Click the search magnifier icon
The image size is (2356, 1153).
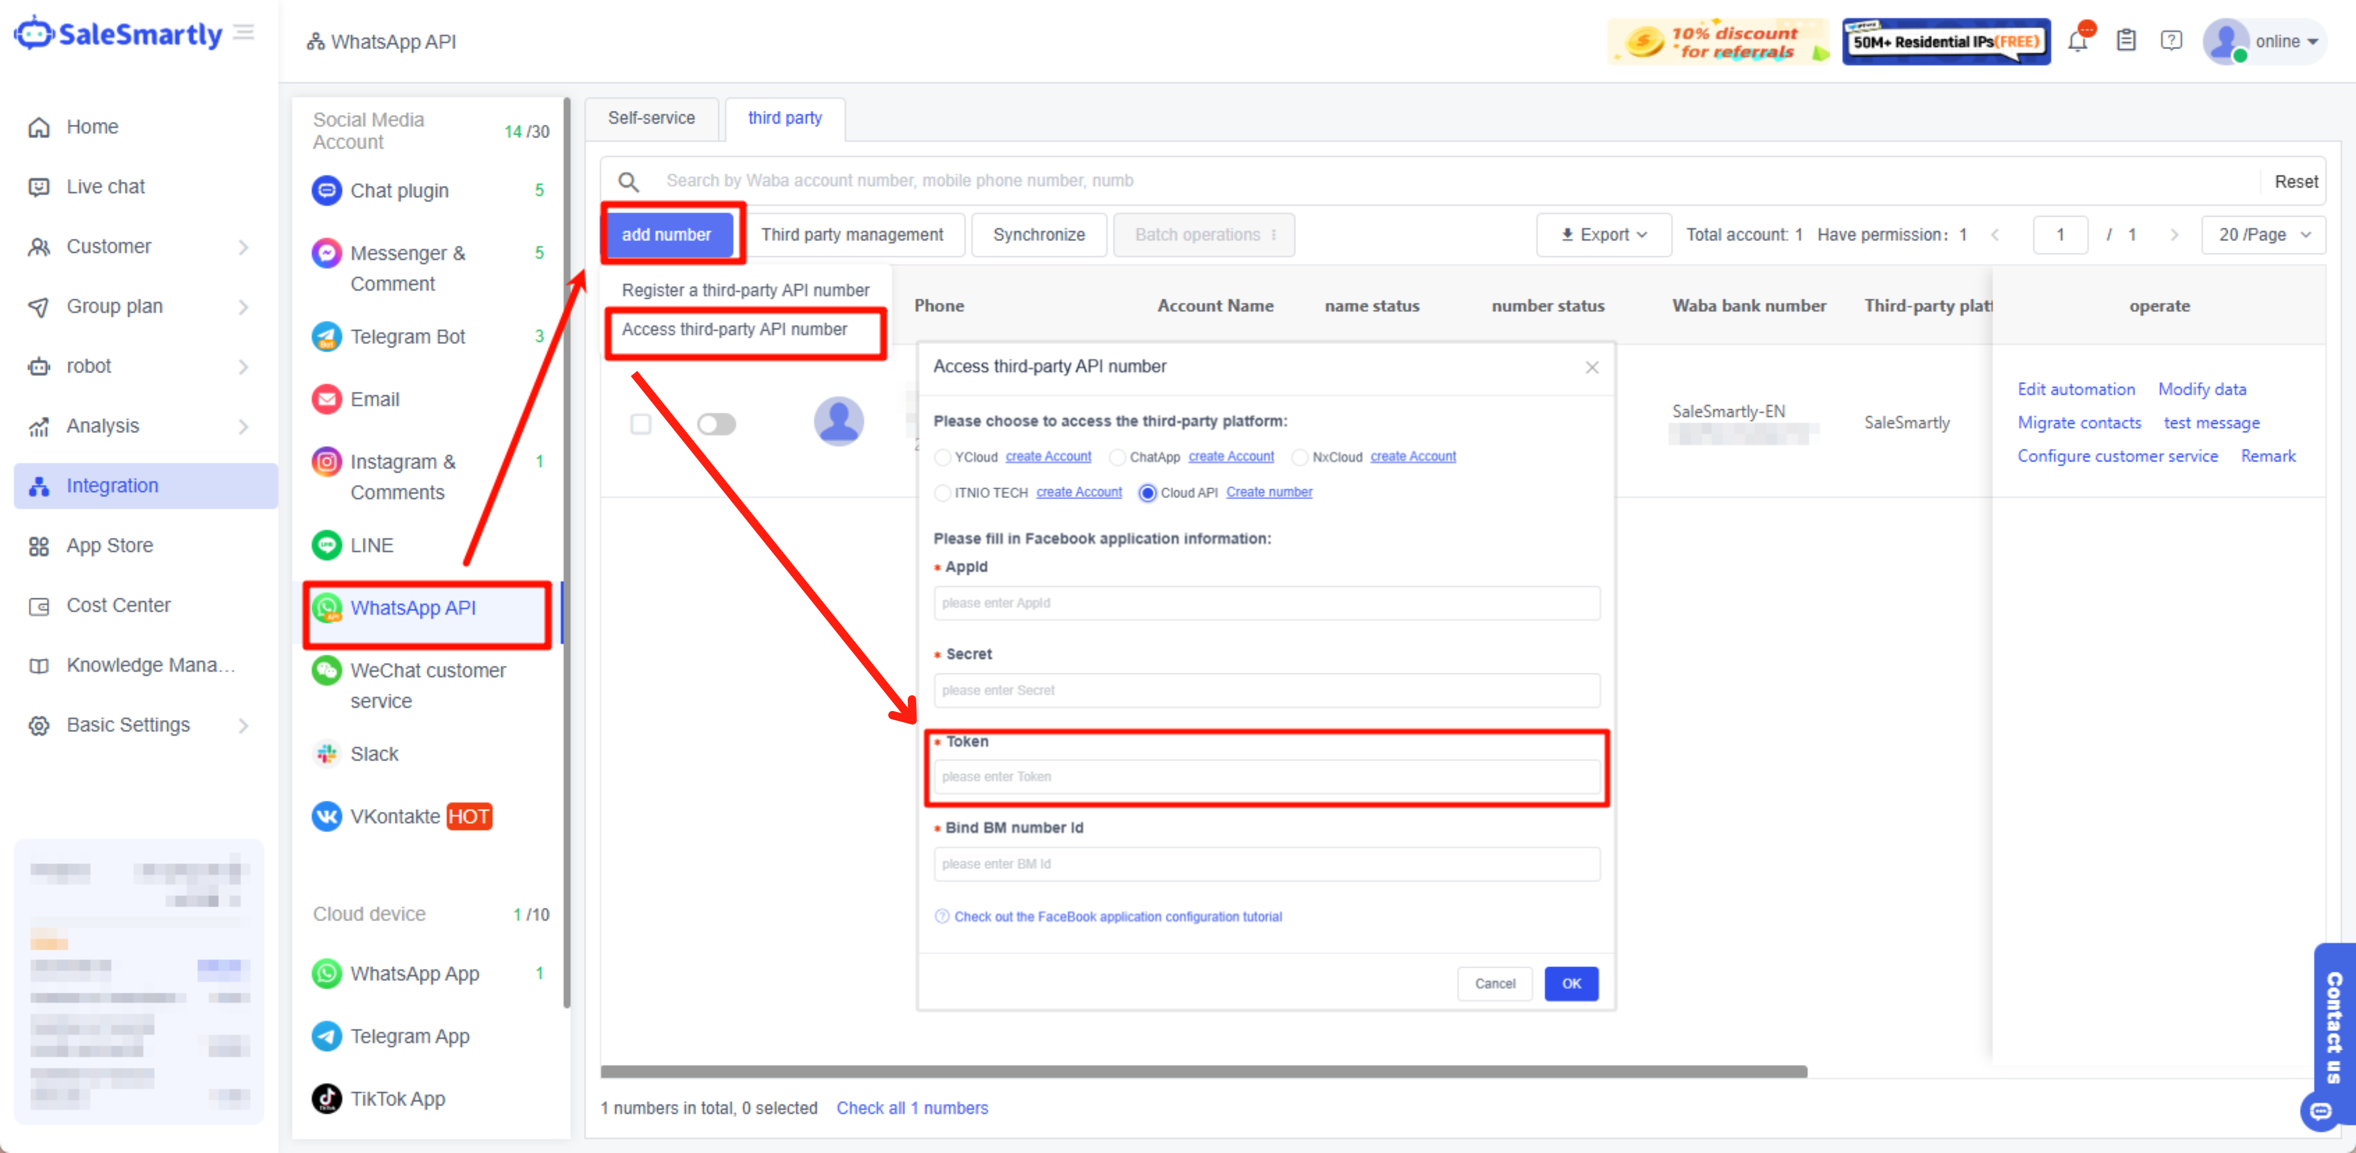pyautogui.click(x=629, y=181)
